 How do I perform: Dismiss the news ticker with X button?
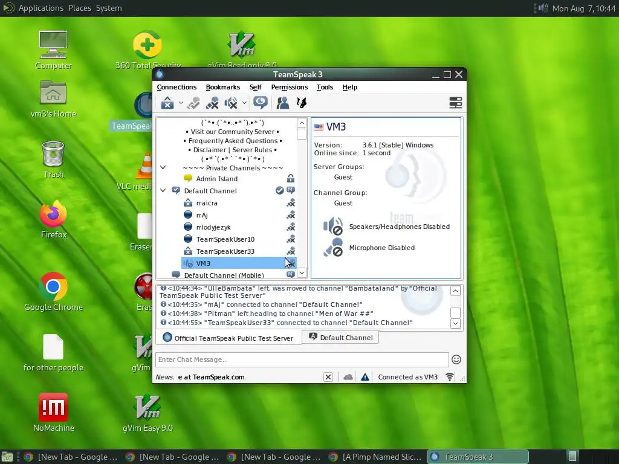(328, 377)
